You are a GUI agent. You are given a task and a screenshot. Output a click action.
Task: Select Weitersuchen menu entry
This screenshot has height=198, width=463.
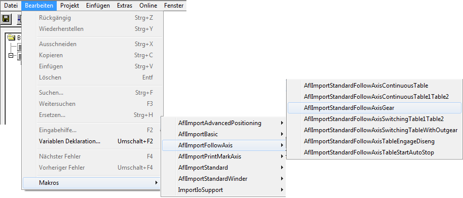(x=93, y=104)
